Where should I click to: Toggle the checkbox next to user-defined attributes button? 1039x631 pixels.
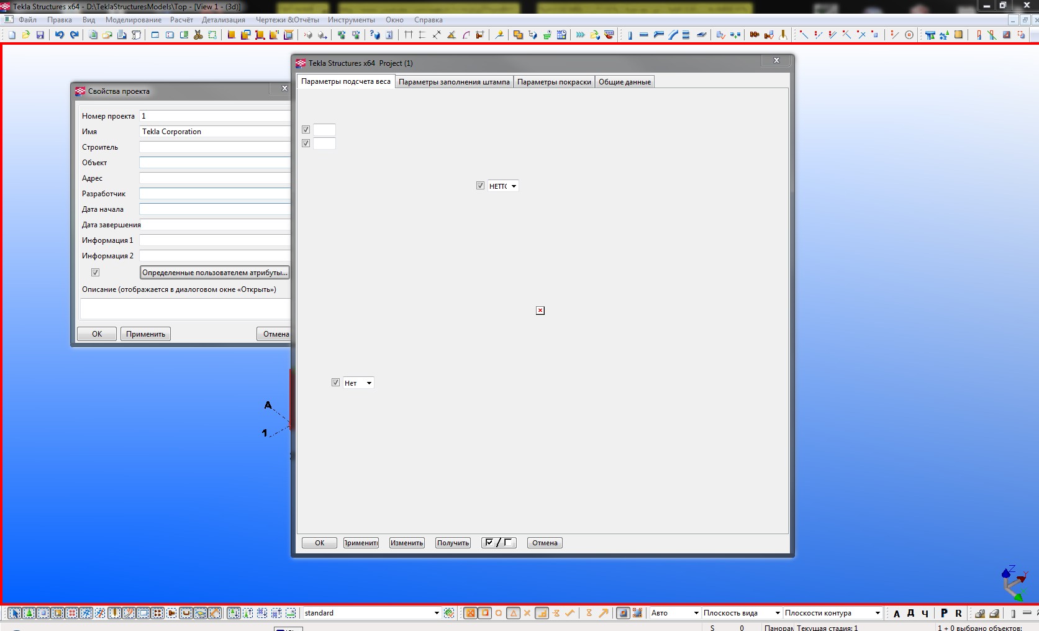click(x=95, y=272)
